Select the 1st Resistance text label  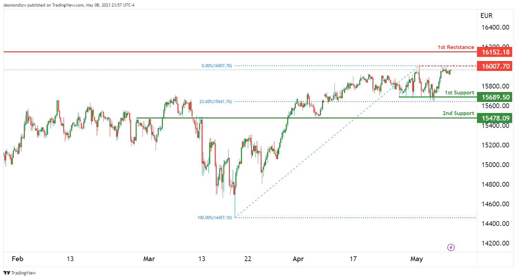[x=456, y=47]
